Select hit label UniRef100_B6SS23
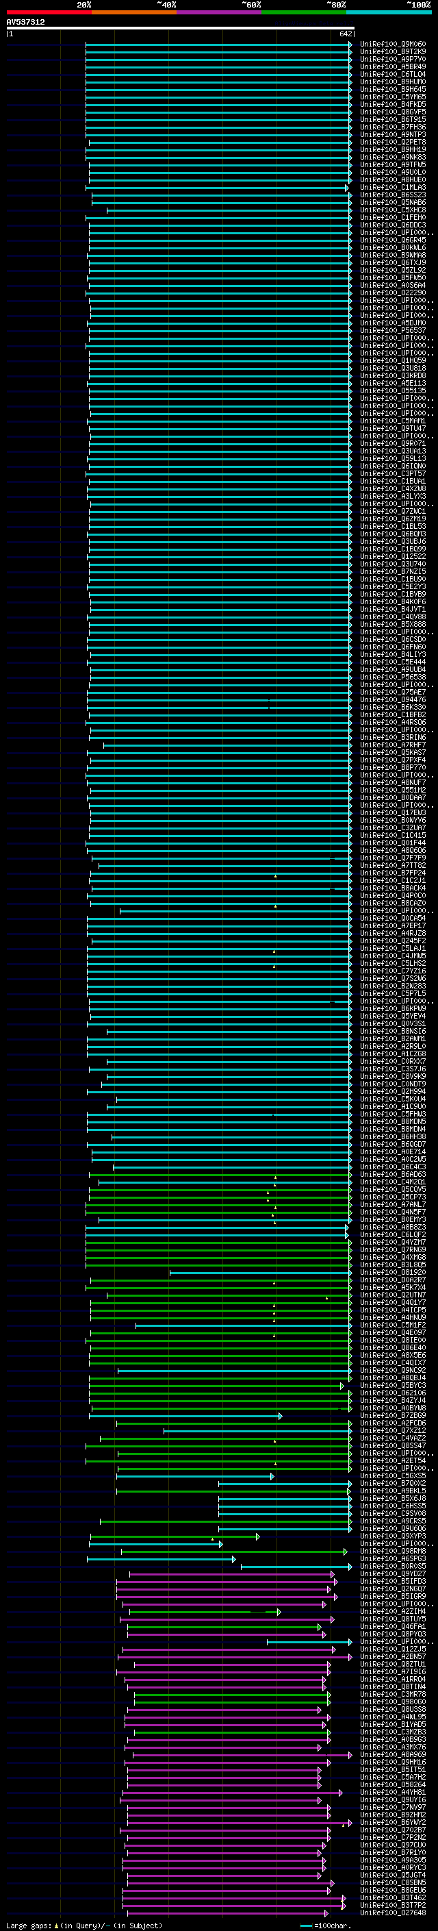 pos(392,195)
